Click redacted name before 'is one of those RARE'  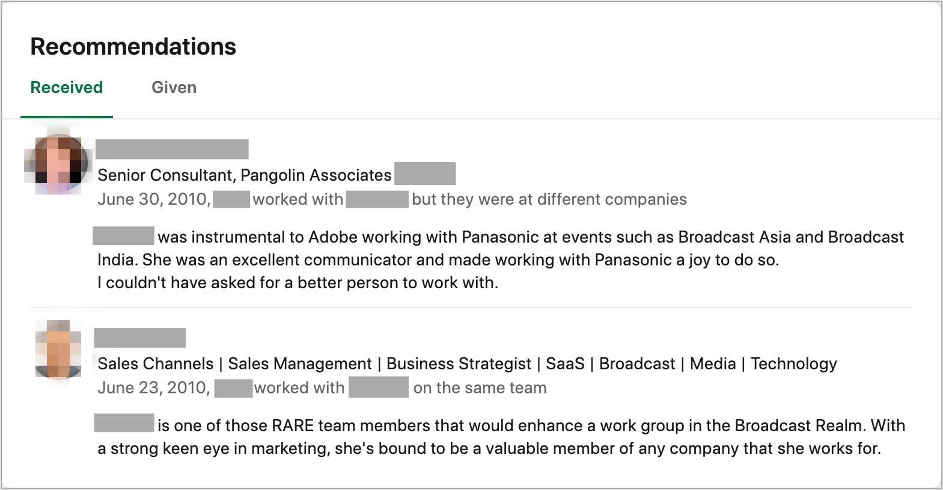(124, 423)
